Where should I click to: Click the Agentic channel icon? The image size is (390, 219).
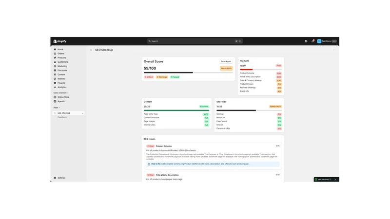click(55, 101)
